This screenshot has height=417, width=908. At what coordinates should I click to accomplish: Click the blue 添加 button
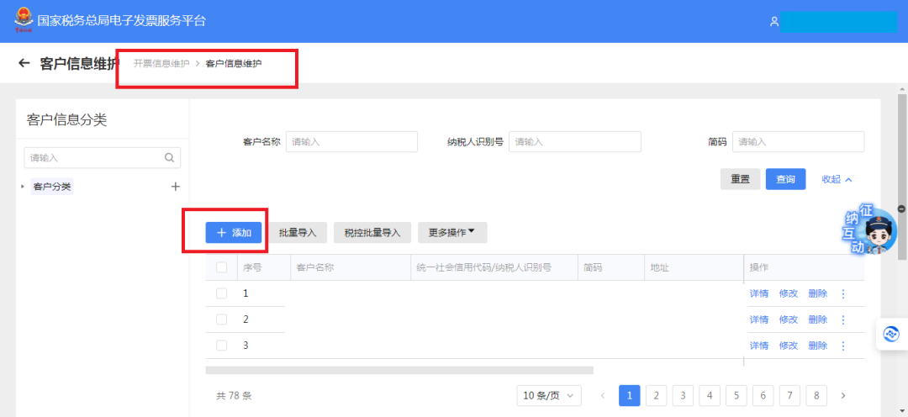[x=234, y=232]
